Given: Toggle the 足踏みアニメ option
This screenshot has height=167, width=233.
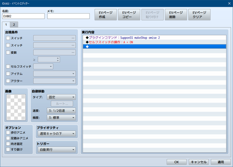Looking at the screenshot, I should coord(8,138).
